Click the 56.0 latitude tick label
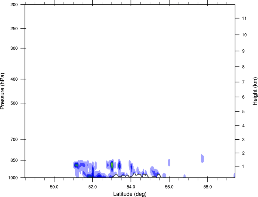The height and width of the screenshot is (197, 258). [169, 187]
